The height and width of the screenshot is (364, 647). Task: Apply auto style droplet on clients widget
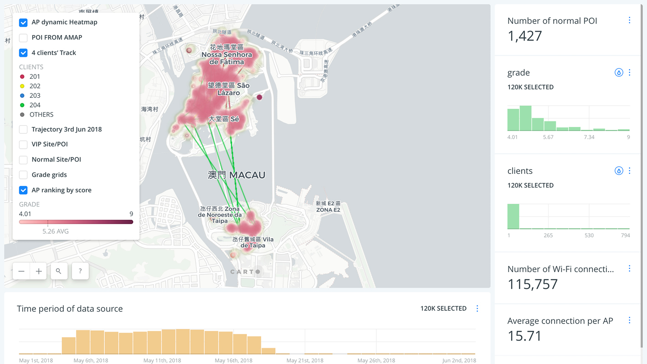coord(618,171)
